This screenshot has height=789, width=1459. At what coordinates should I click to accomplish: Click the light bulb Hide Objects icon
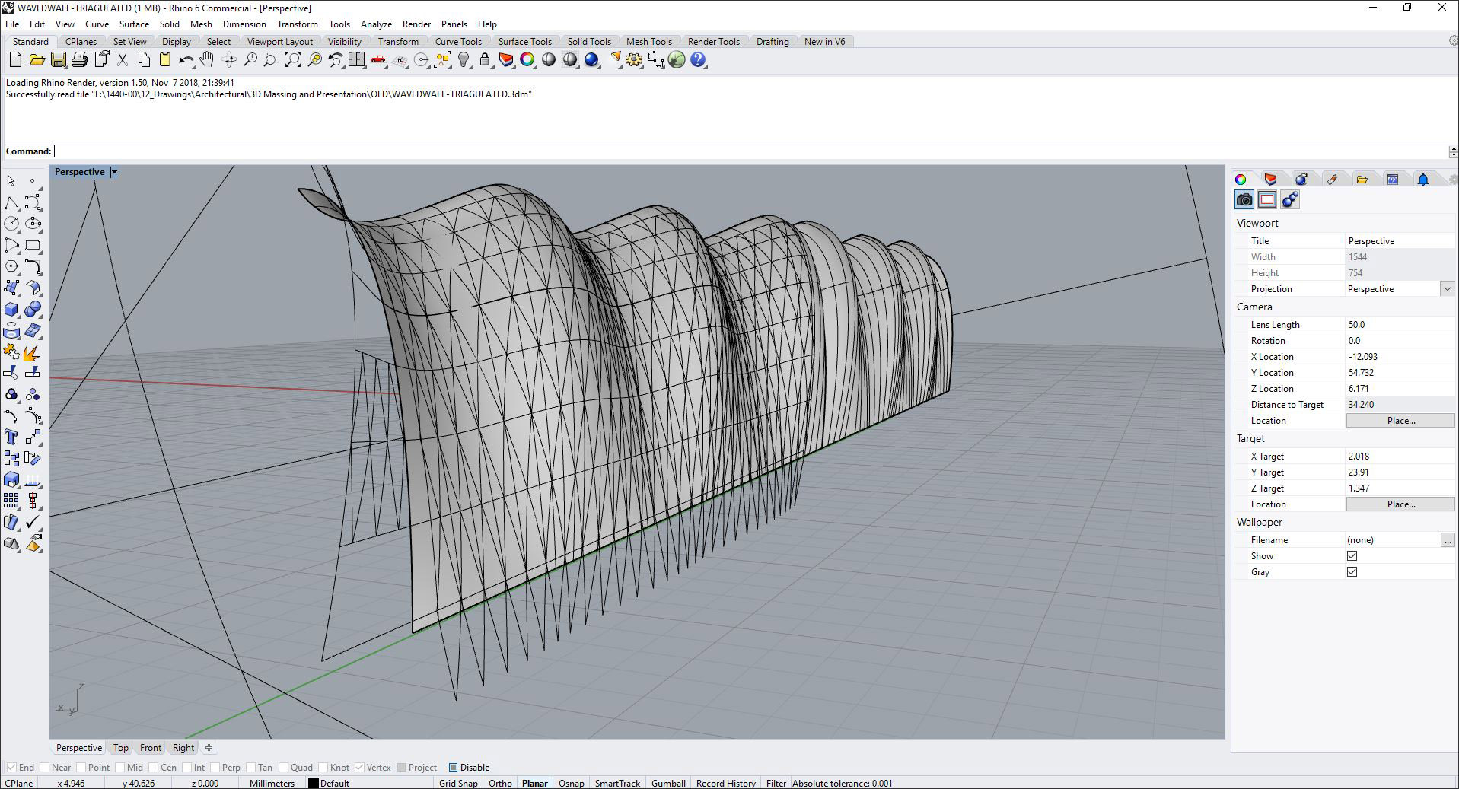(464, 59)
